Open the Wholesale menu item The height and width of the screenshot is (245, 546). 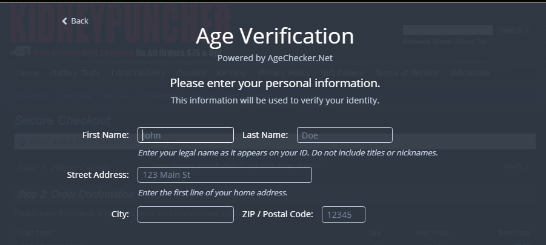coord(470,73)
